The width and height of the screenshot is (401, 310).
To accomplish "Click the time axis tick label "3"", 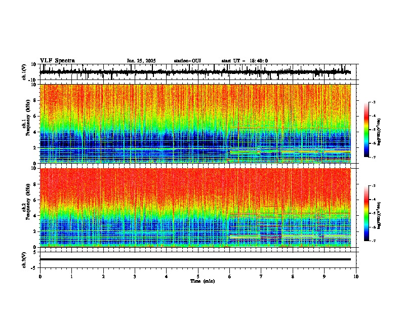I will pyautogui.click(x=135, y=277).
